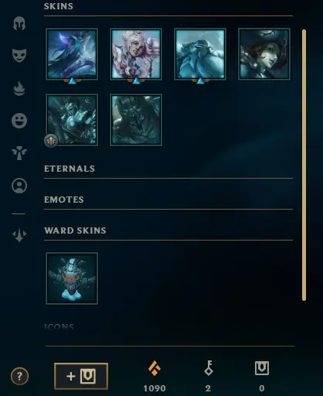Select the fluffy blue creature skin shard
The height and width of the screenshot is (396, 323).
(x=200, y=54)
